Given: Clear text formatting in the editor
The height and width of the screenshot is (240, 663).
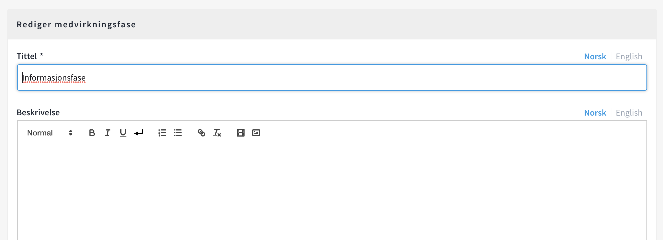Looking at the screenshot, I should click(217, 133).
